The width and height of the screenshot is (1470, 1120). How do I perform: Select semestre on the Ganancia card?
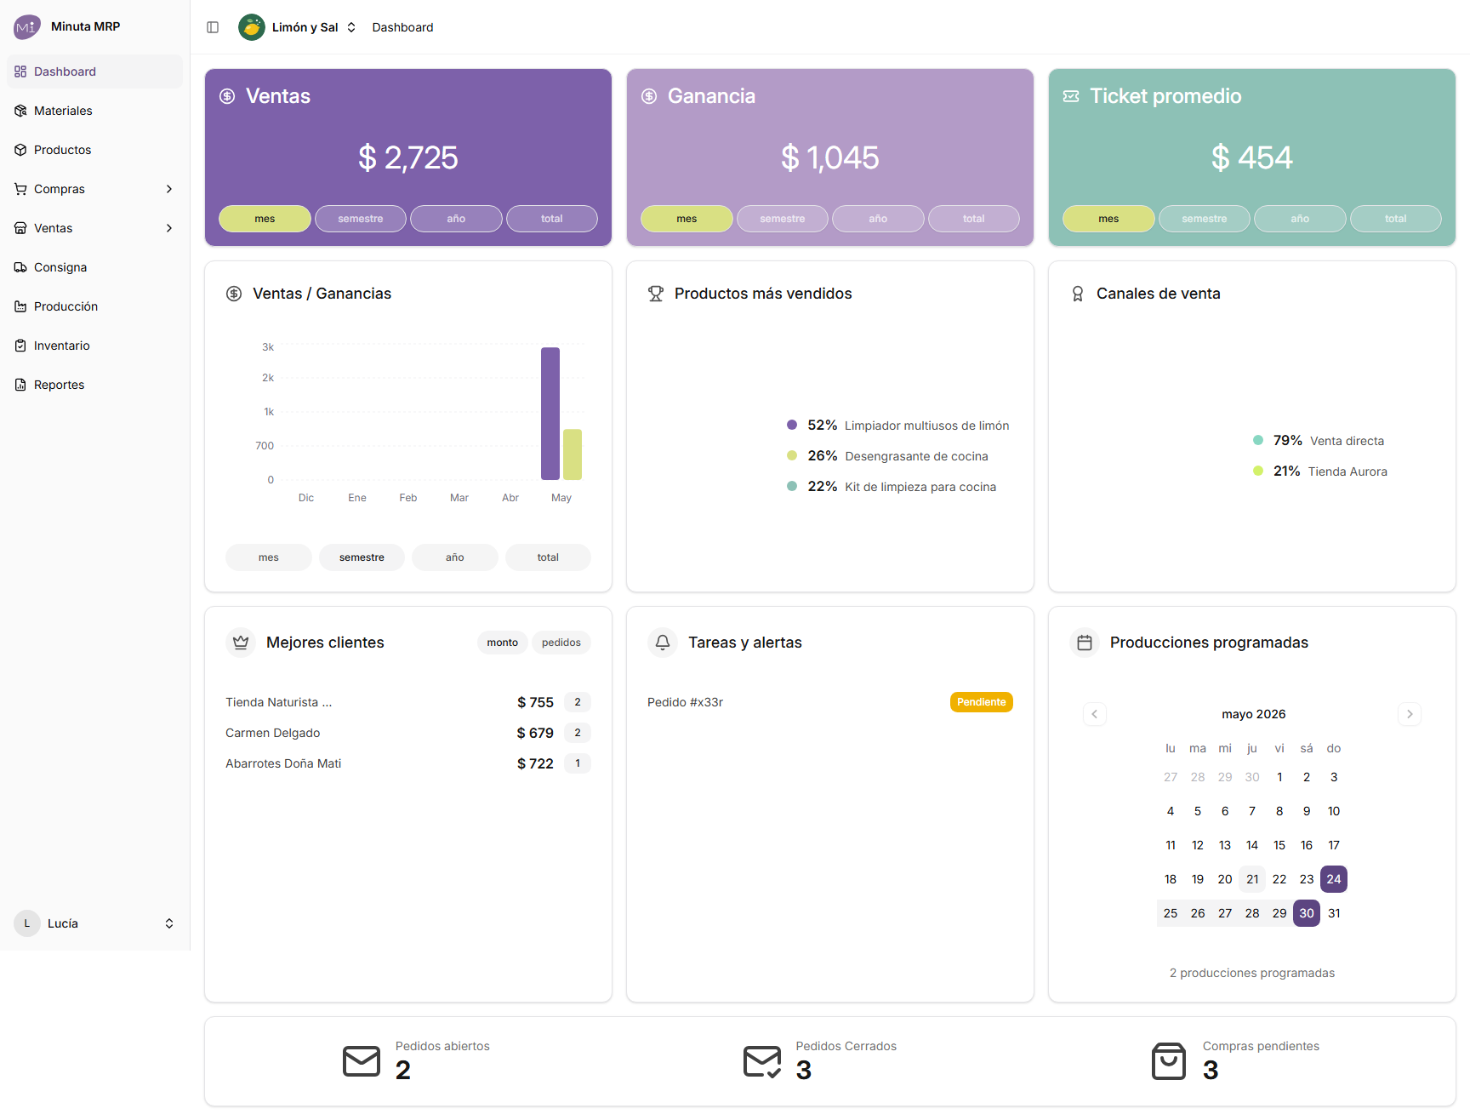coord(783,219)
